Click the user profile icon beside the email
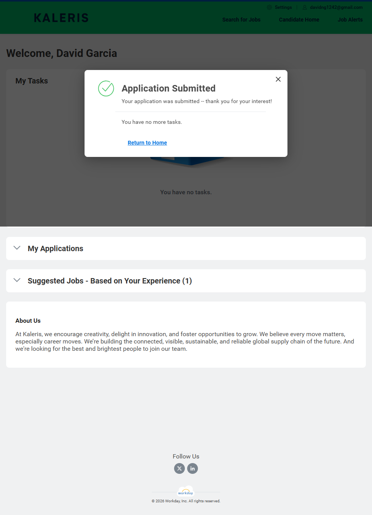 305,7
